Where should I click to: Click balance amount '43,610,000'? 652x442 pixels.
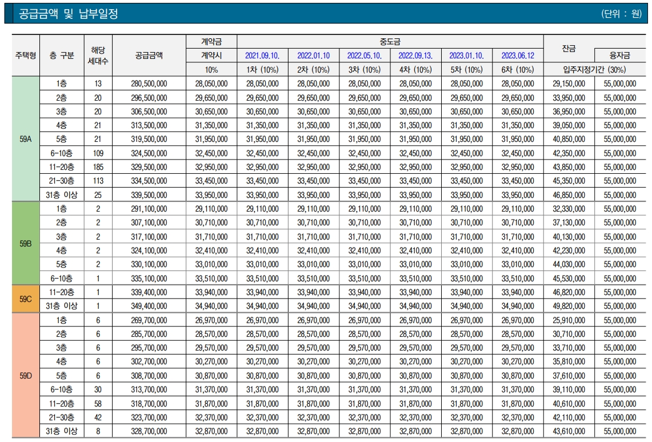[569, 431]
